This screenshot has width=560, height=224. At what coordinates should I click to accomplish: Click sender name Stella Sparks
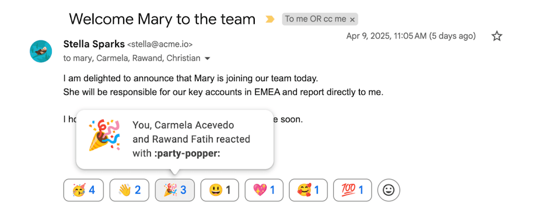94,44
